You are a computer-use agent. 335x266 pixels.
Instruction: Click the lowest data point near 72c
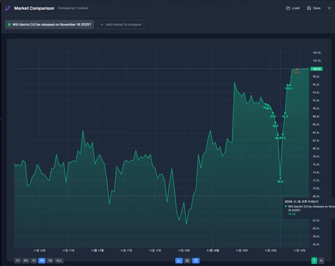point(280,178)
